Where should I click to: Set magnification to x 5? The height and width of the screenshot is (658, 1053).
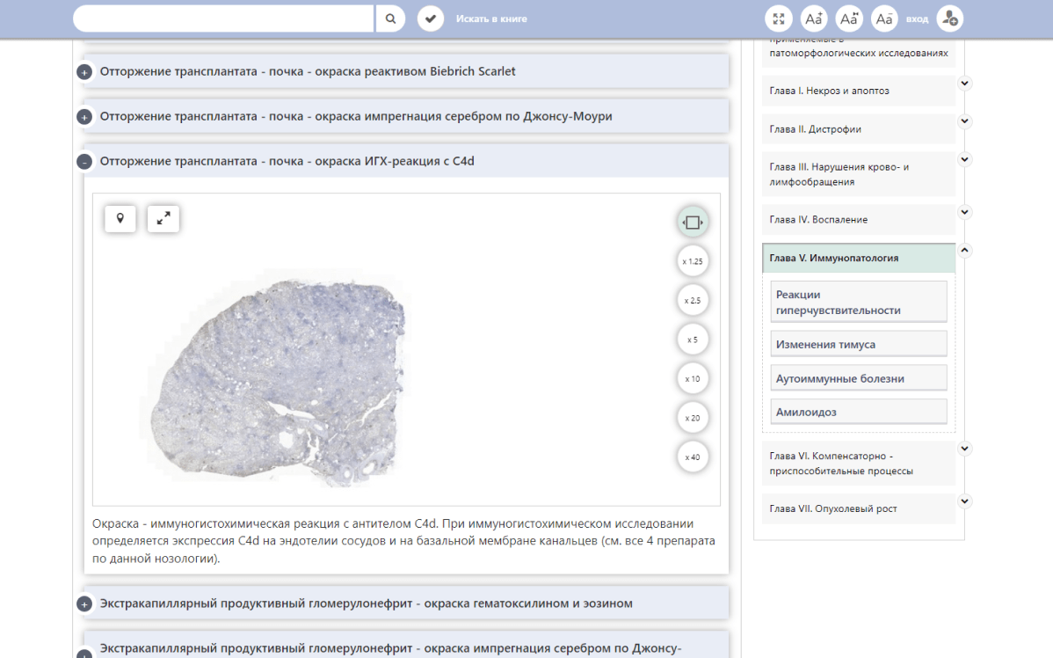693,340
